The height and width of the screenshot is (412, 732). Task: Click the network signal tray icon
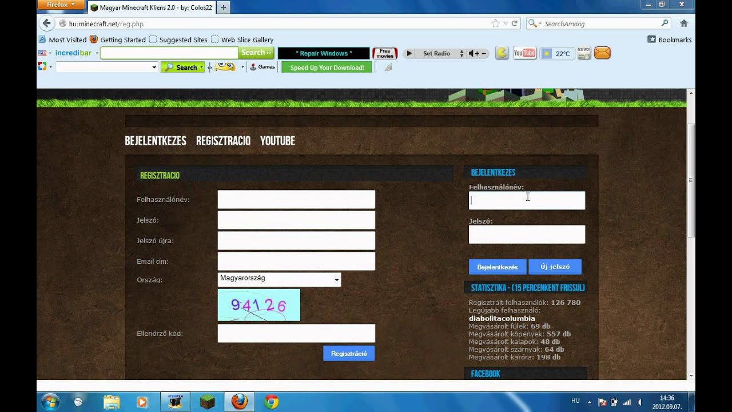tap(627, 402)
